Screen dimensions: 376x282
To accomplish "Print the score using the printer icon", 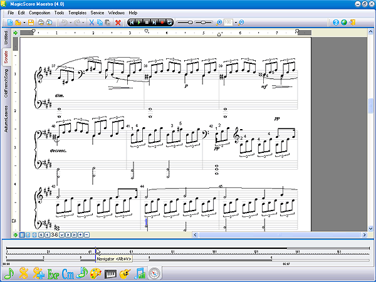I will click(41, 23).
